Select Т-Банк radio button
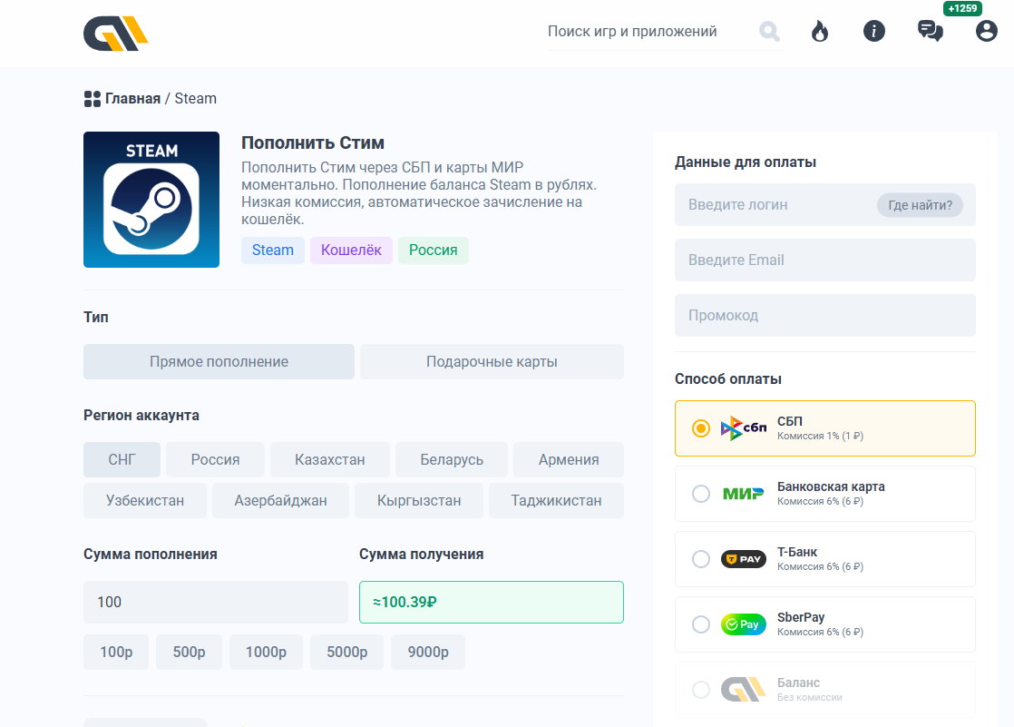 click(x=700, y=559)
